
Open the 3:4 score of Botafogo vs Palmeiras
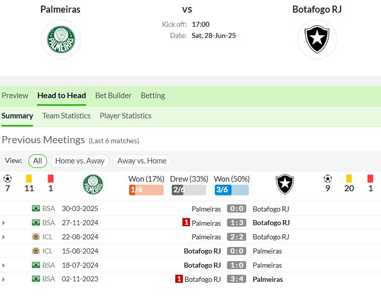pyautogui.click(x=237, y=279)
